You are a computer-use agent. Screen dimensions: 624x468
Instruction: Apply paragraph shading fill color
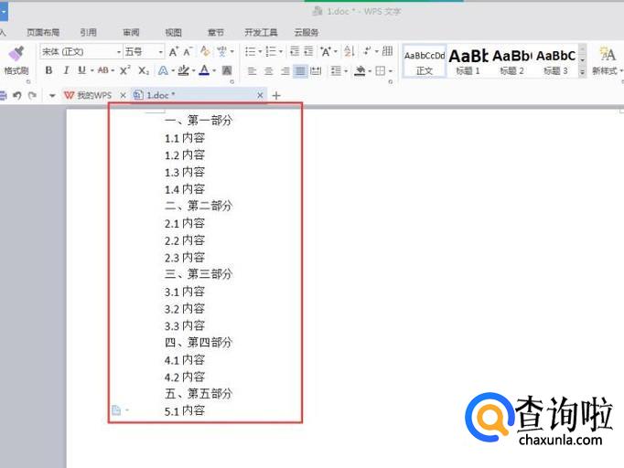click(360, 70)
